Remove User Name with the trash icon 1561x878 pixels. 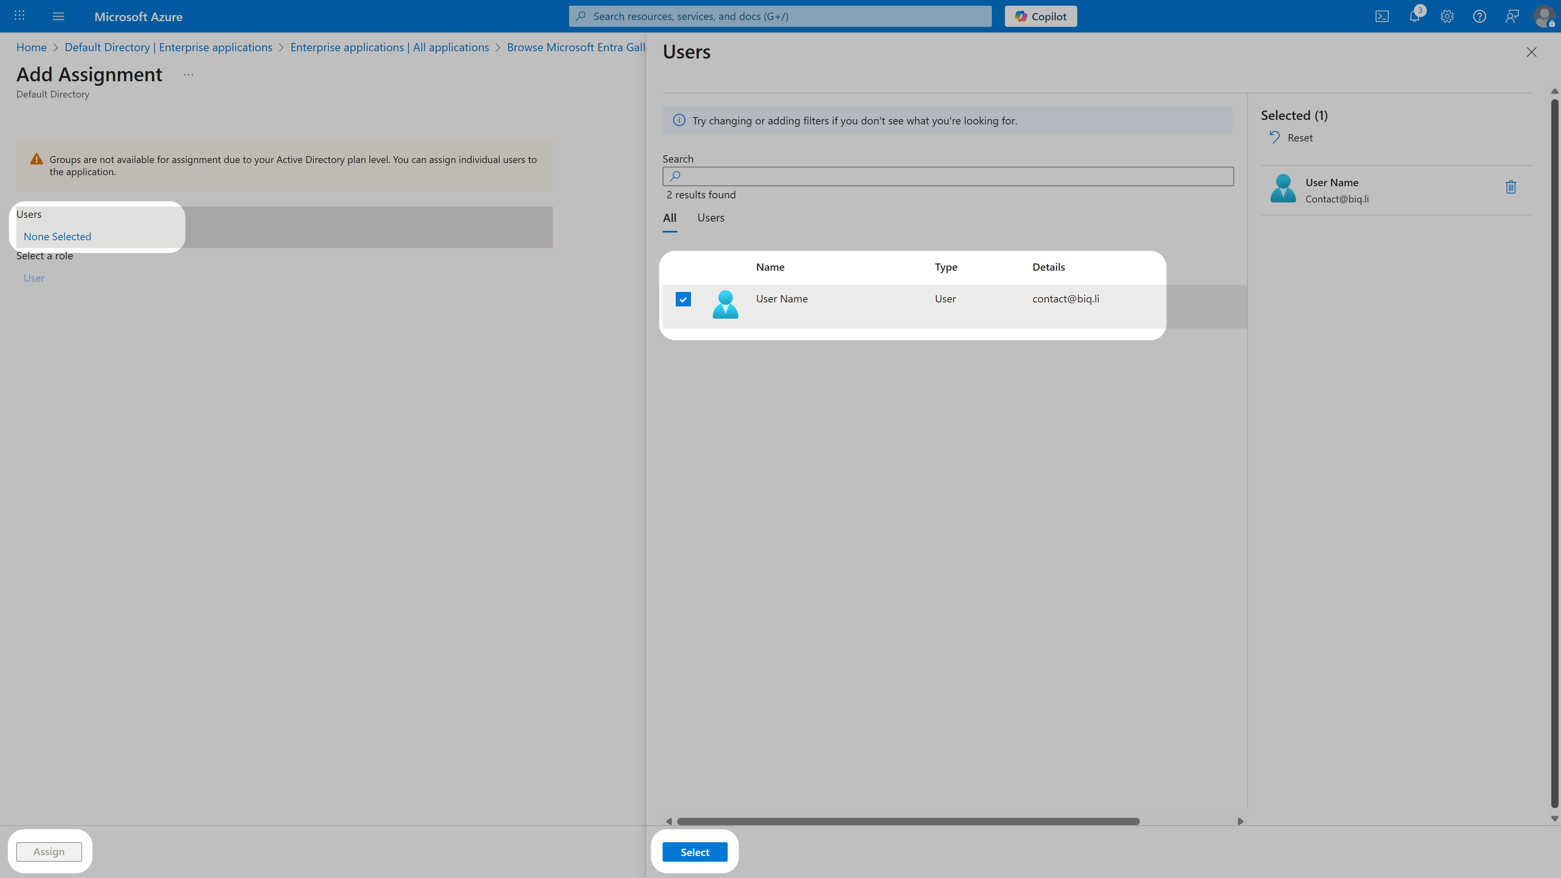click(1511, 187)
